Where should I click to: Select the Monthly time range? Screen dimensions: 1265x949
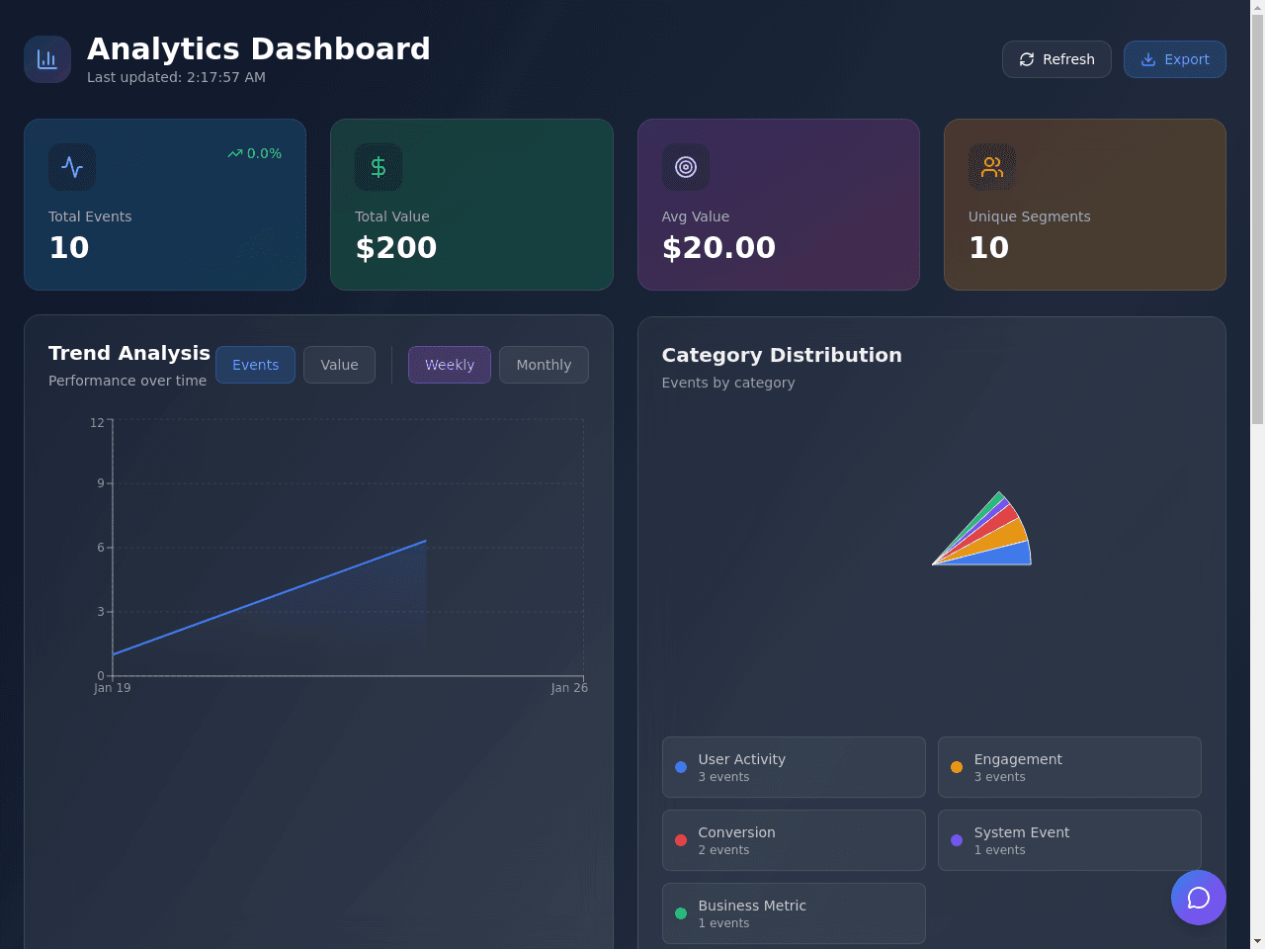click(544, 365)
